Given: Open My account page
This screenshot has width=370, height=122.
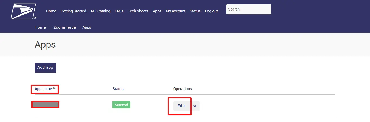Looking at the screenshot, I should point(176,11).
